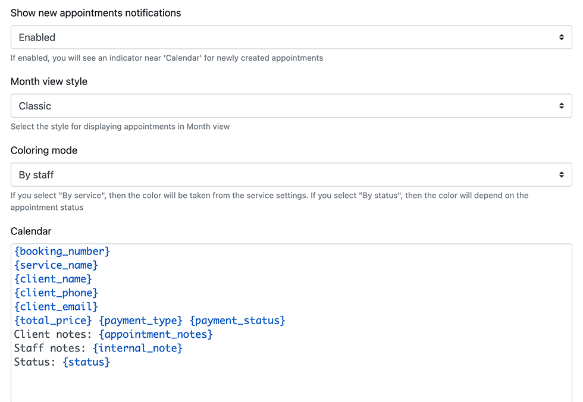Viewport: 583px width, 402px height.
Task: Click the {appointment_notes} placeholder
Action: point(156,334)
